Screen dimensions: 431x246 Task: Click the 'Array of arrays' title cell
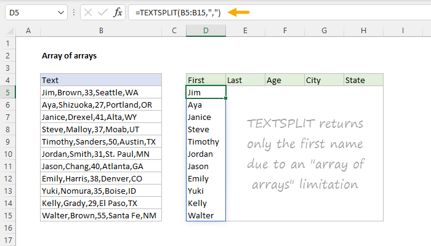coord(69,55)
